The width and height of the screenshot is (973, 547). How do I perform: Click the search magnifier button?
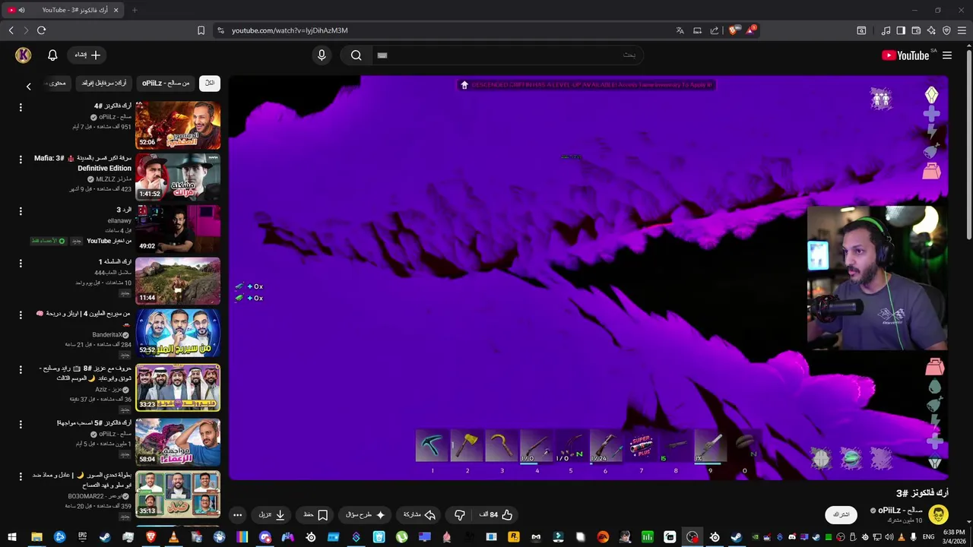[x=356, y=55]
